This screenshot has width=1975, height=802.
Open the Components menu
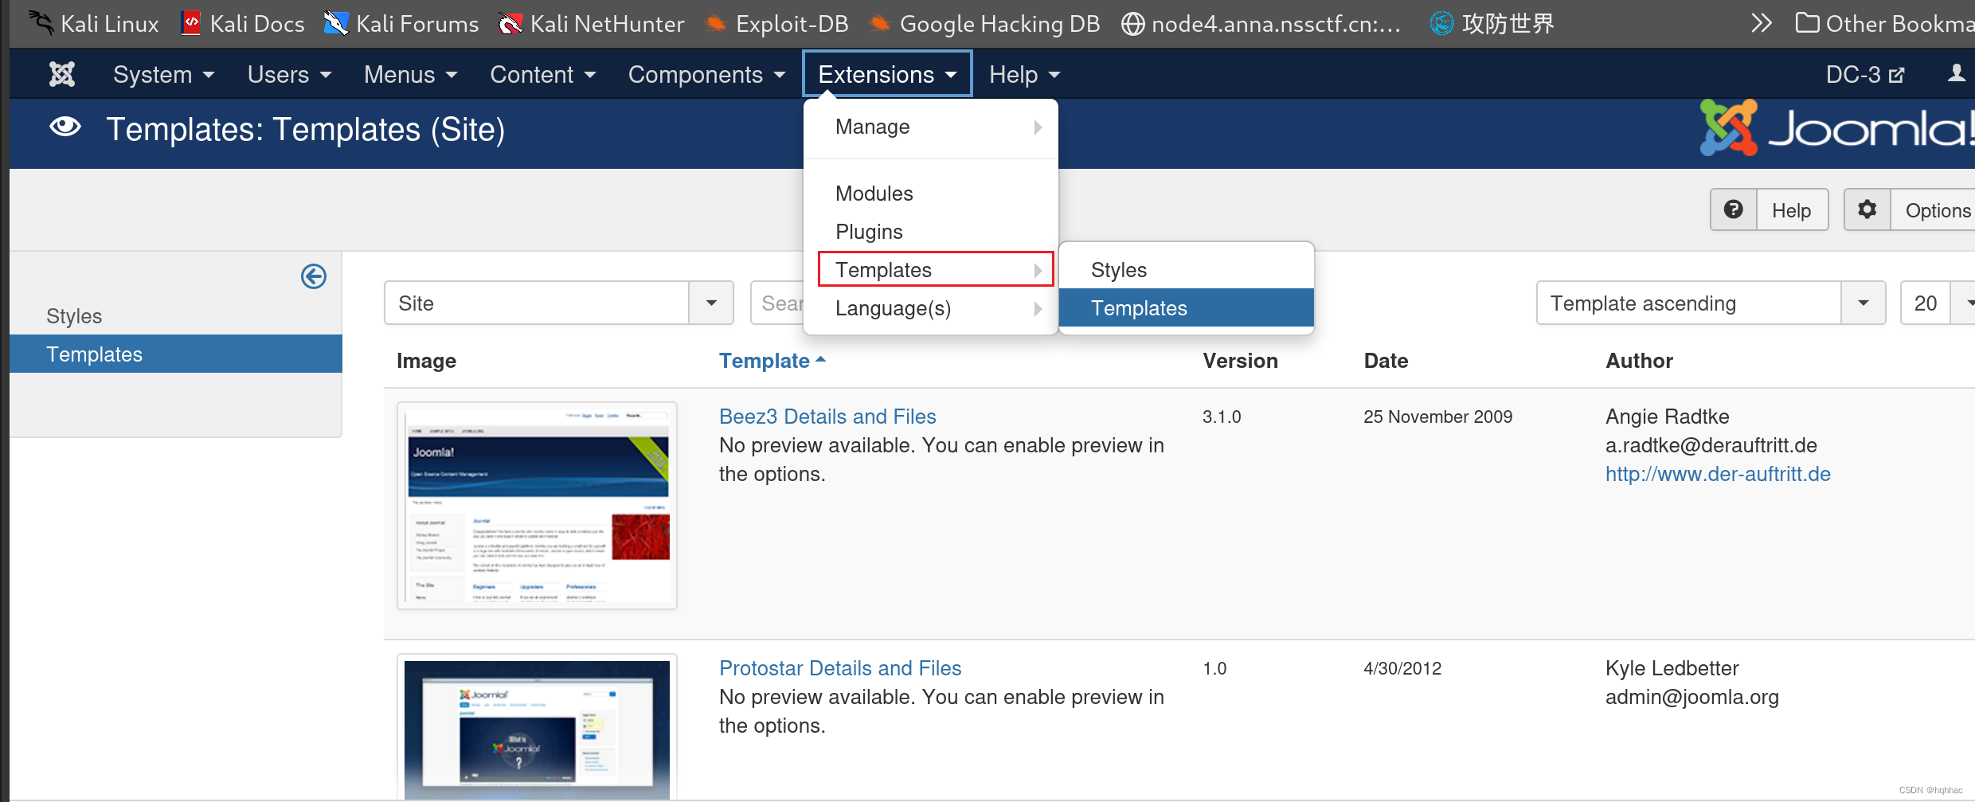pyautogui.click(x=707, y=74)
